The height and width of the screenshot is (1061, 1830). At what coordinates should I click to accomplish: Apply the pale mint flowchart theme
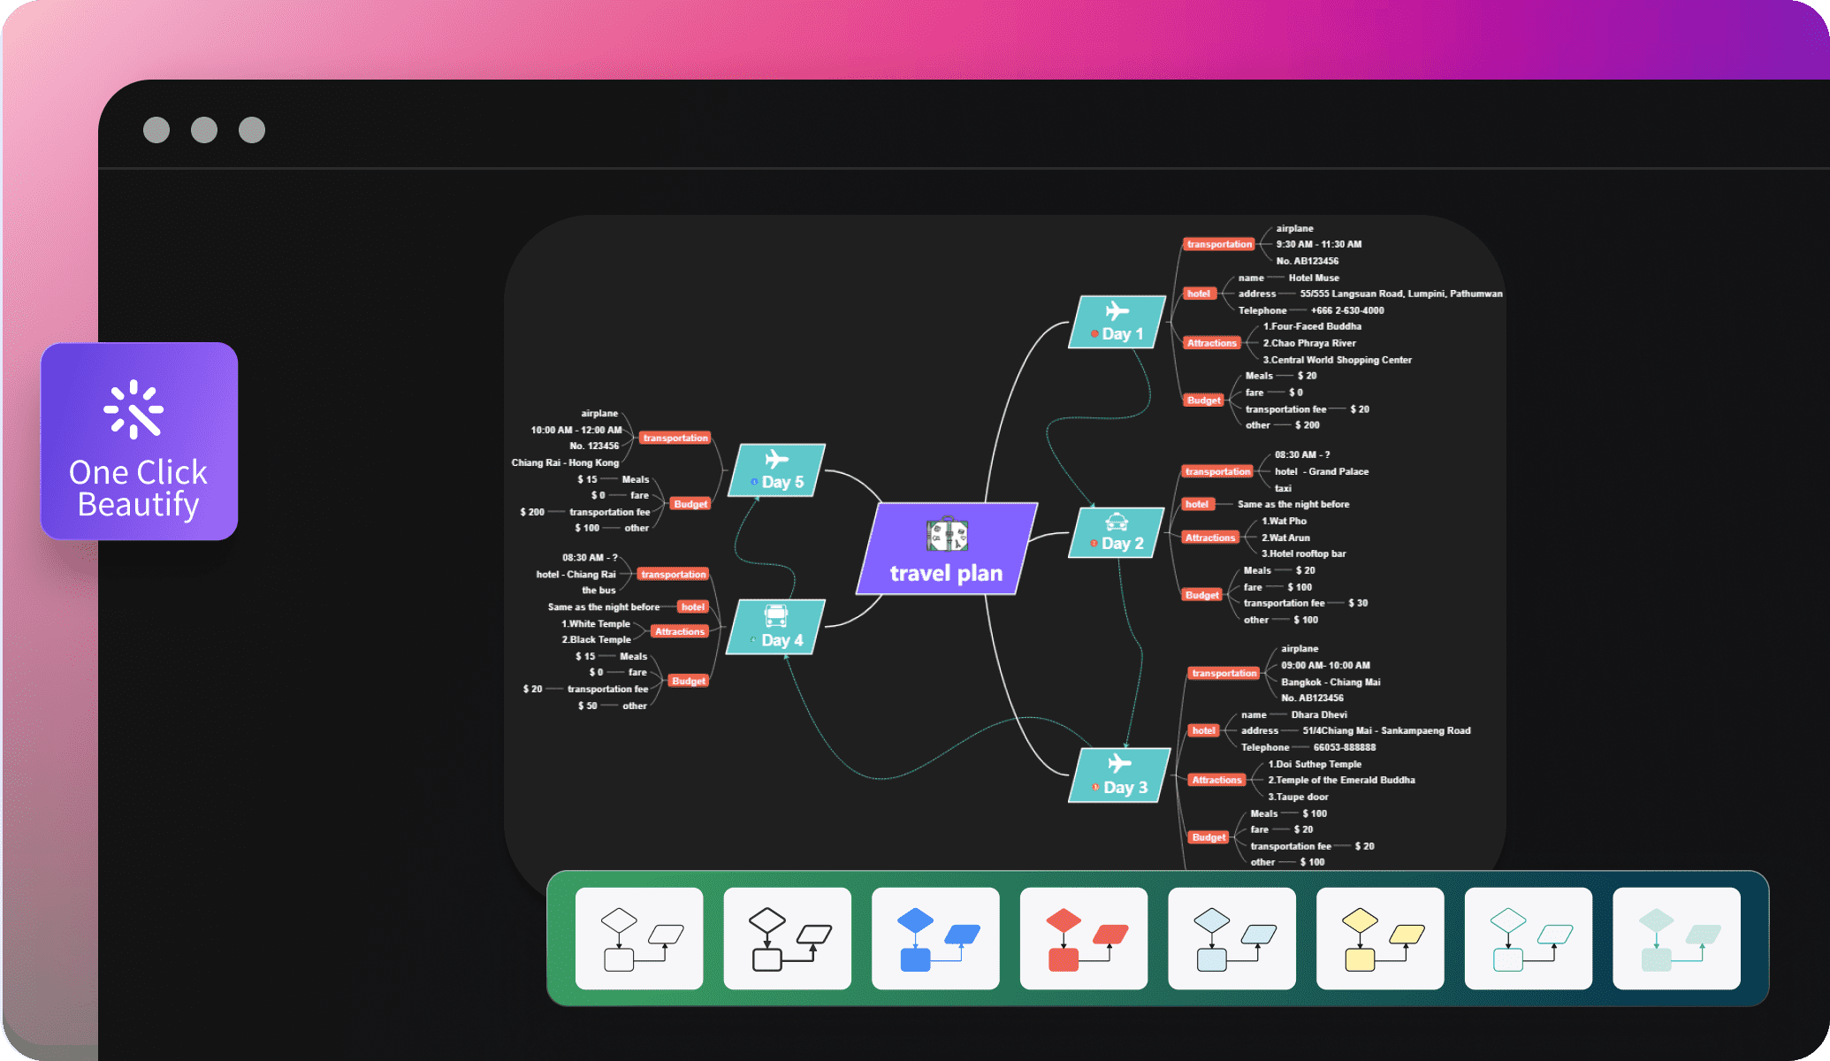click(1677, 939)
